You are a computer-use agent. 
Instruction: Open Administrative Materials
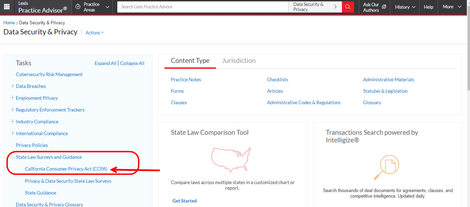pyautogui.click(x=388, y=80)
